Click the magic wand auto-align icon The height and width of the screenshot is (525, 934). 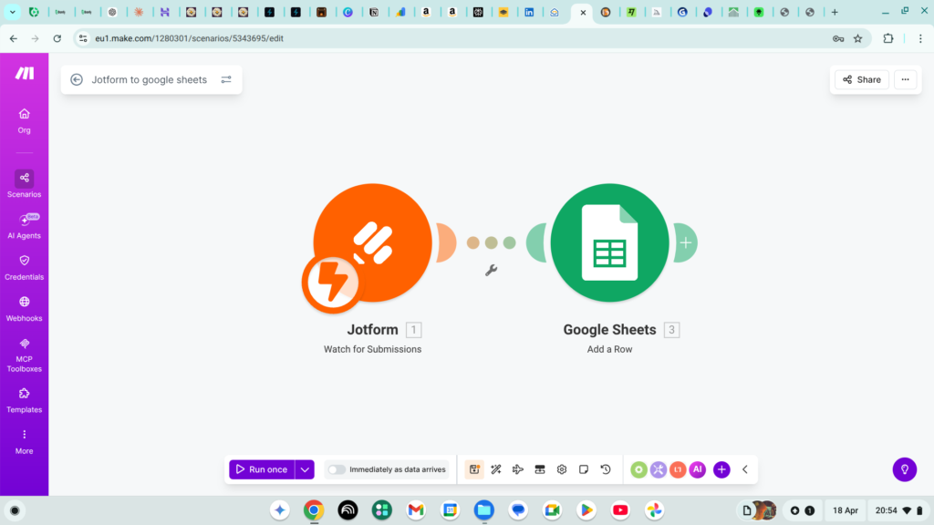(x=495, y=469)
